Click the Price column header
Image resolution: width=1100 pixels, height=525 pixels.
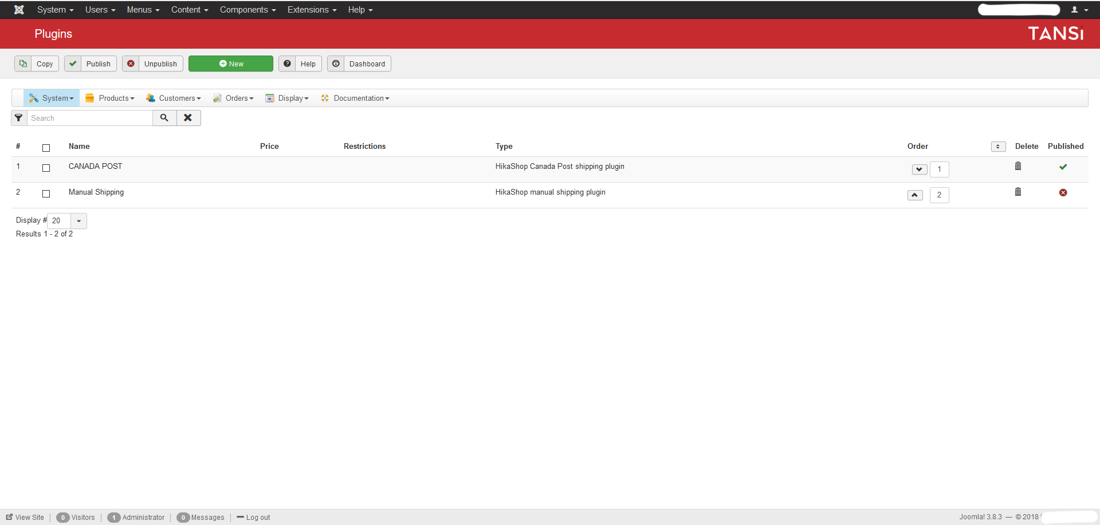pyautogui.click(x=269, y=146)
